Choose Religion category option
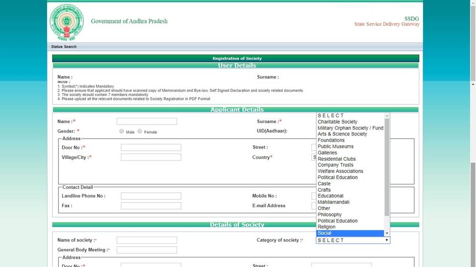The height and width of the screenshot is (267, 476). pyautogui.click(x=350, y=227)
